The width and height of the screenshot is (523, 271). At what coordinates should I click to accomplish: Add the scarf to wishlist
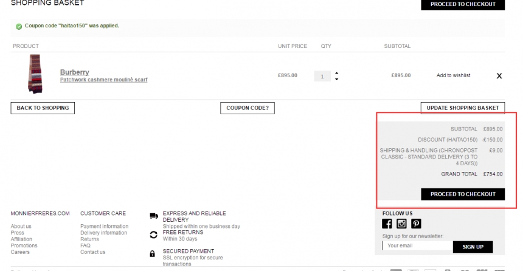pyautogui.click(x=453, y=75)
